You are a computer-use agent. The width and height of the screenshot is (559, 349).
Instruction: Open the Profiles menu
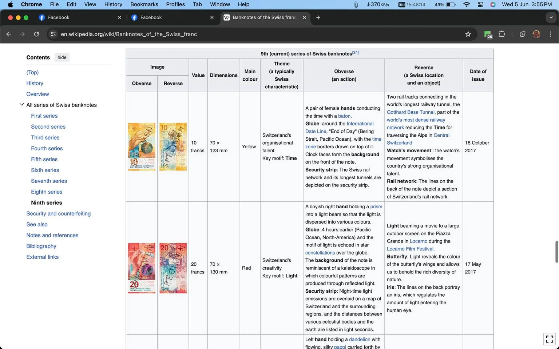(175, 4)
